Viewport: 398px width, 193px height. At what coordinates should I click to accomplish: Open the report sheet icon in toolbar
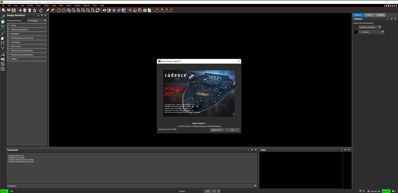(x=149, y=10)
